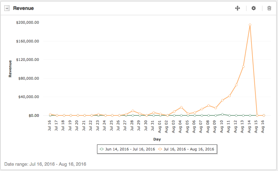The width and height of the screenshot is (278, 171).
Task: Delete widget using trash icon
Action: (x=269, y=8)
